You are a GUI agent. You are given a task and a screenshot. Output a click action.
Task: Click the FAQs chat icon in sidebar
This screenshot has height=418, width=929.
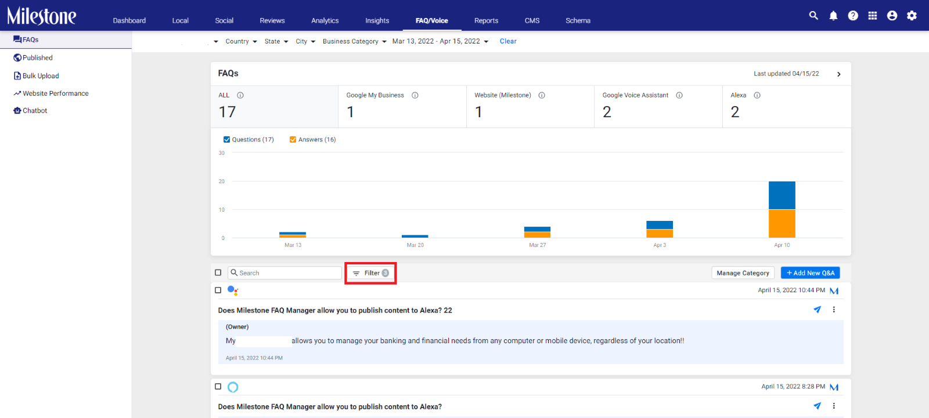pyautogui.click(x=17, y=39)
